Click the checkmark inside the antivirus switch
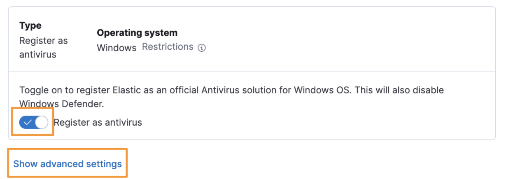 (28, 122)
